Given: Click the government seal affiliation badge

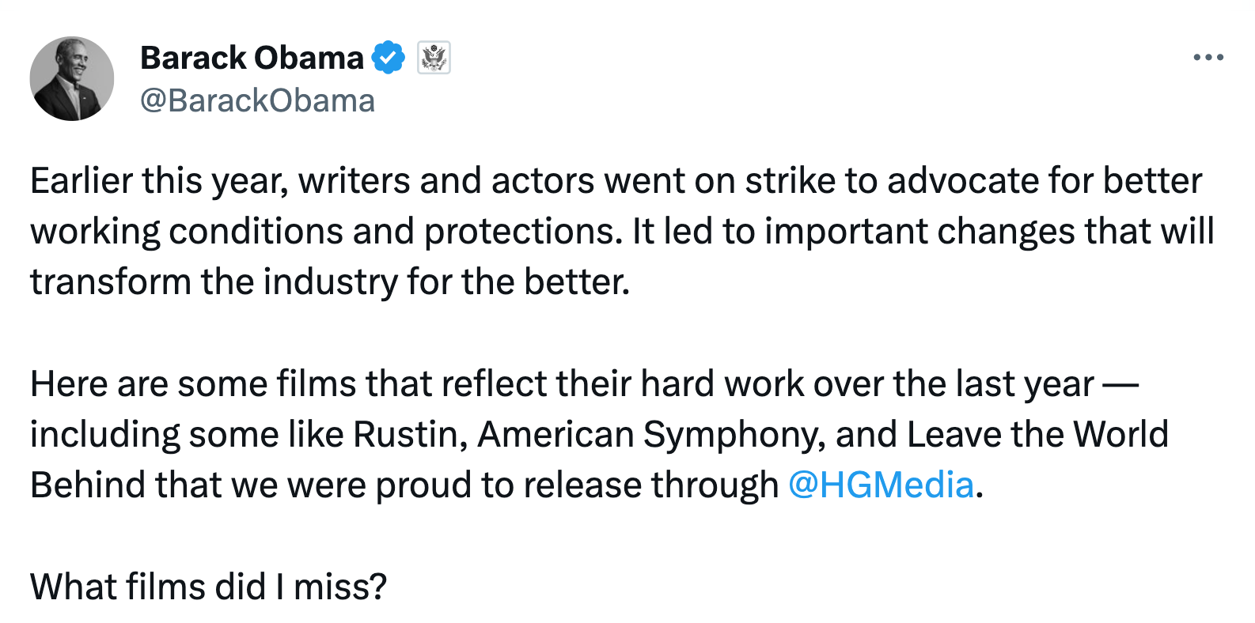Looking at the screenshot, I should 434,58.
